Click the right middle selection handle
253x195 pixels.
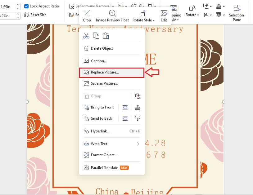click(223, 102)
